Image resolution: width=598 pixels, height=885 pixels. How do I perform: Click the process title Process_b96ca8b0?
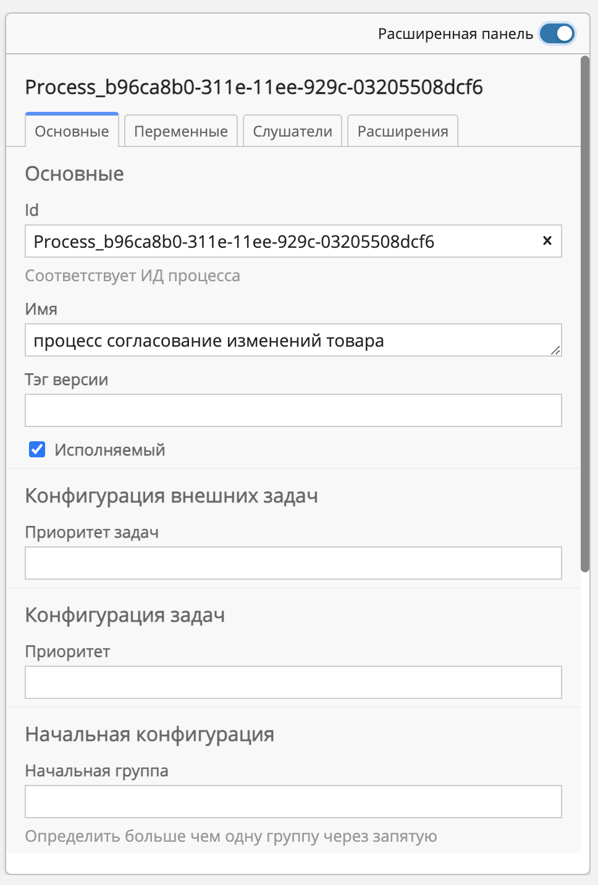coord(255,87)
